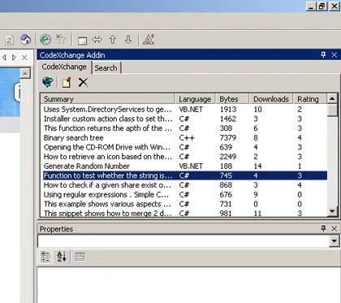Viewport: 341px width, 303px height.
Task: Sort by the Rating column header
Action: [x=310, y=99]
